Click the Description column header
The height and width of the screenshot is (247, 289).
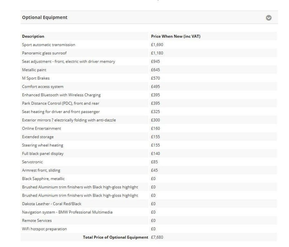click(33, 36)
